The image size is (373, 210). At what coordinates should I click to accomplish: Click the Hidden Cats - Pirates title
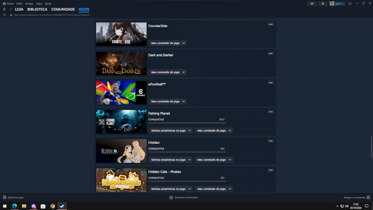[165, 172]
